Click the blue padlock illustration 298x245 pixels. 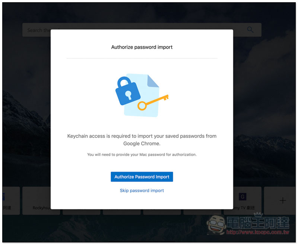coord(128,91)
